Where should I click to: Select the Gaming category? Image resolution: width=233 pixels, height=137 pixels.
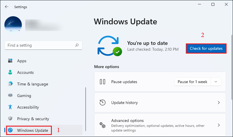[24, 96]
